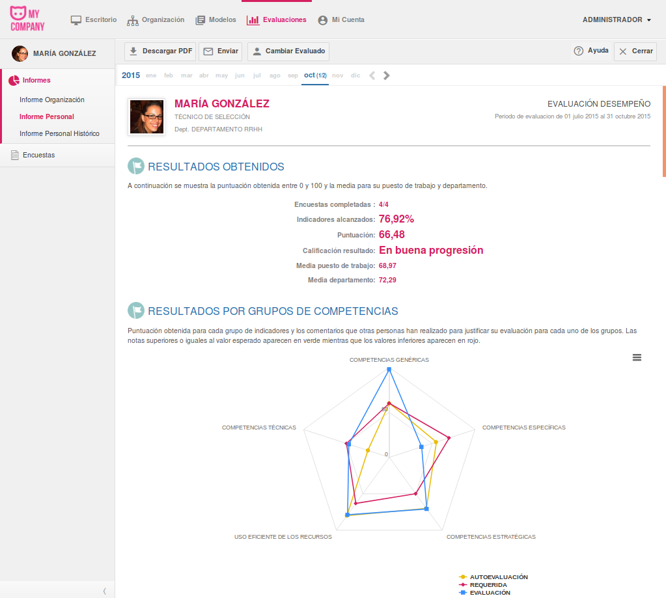Click the En buena progresión rating text

click(x=431, y=251)
